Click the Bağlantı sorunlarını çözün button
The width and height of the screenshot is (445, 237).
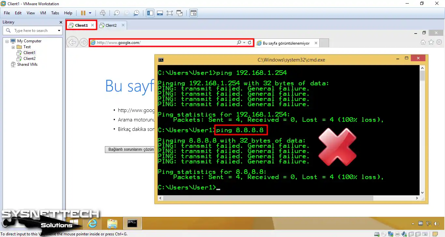[129, 149]
